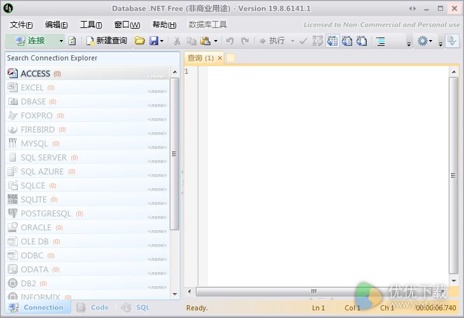Close the 查询 (1) tab
Viewport: 464px width, 318px height.
220,58
